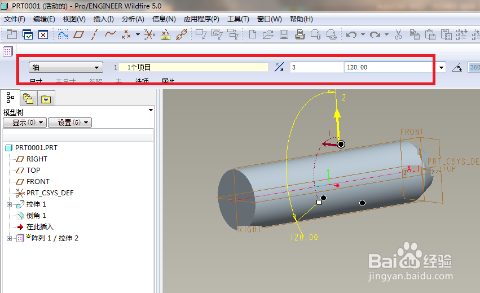
Task: Open the undo history dropdown arrow
Action: (x=363, y=34)
